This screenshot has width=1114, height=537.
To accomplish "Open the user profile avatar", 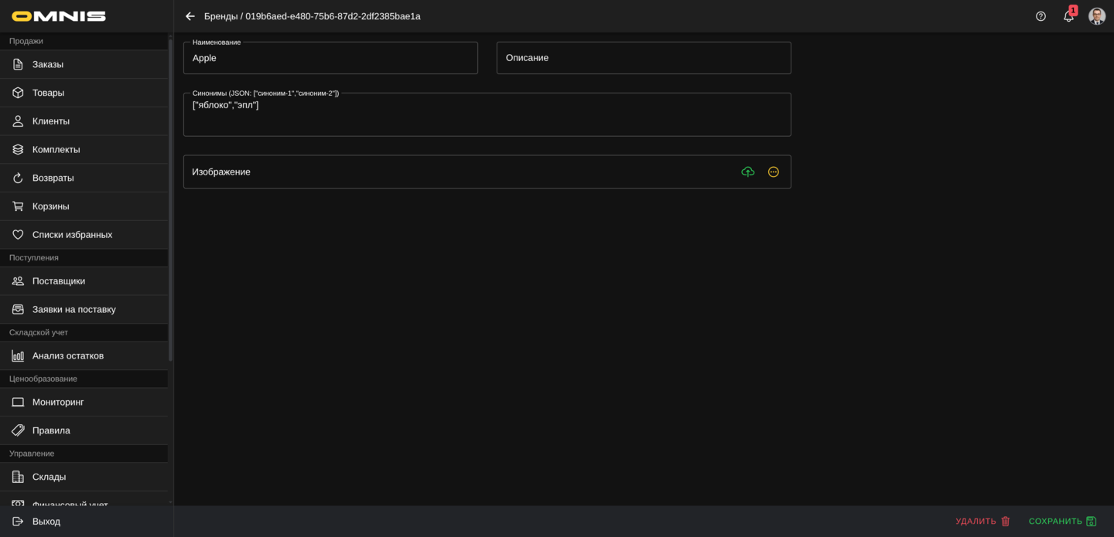I will (1097, 16).
